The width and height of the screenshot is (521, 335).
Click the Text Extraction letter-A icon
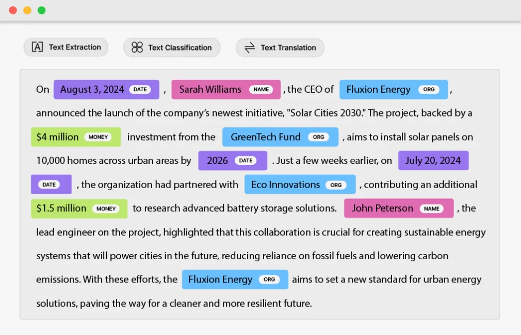37,47
